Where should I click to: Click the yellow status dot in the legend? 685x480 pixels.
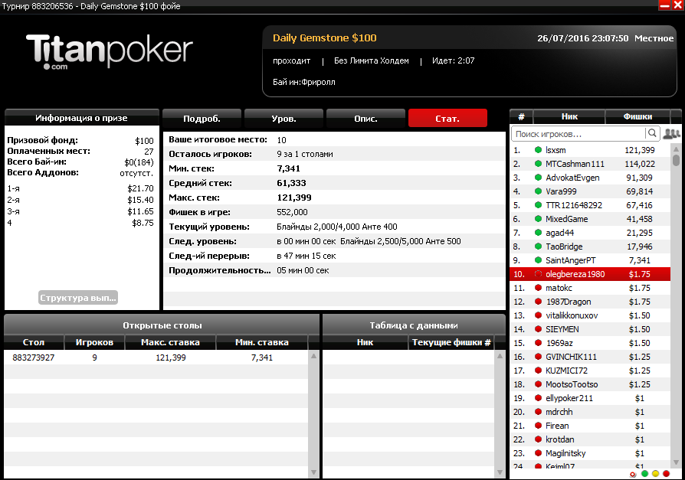click(x=655, y=474)
